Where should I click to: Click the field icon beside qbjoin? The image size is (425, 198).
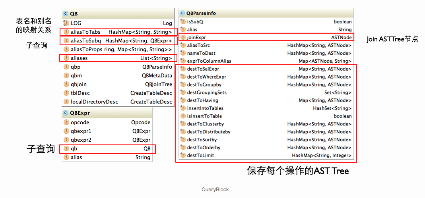(66, 84)
